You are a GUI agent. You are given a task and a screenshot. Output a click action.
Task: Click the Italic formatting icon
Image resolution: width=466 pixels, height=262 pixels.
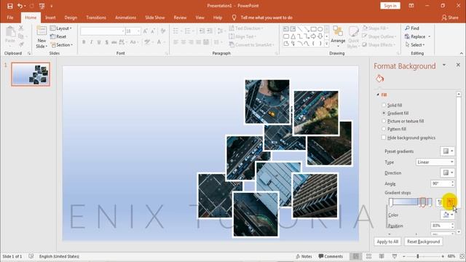91,42
